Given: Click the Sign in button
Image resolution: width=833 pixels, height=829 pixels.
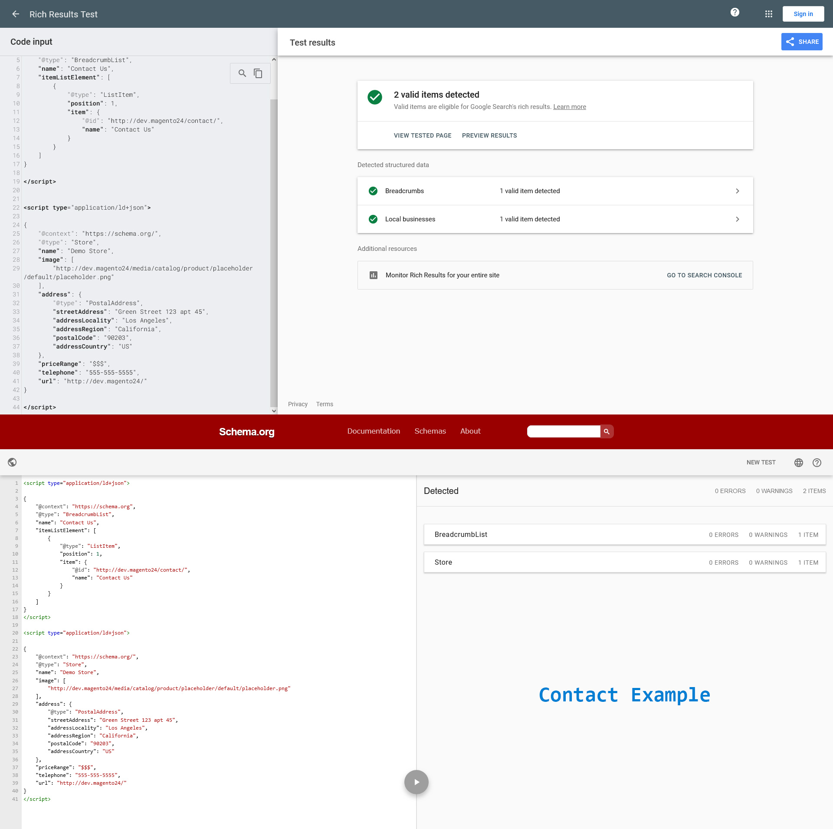Looking at the screenshot, I should point(803,14).
